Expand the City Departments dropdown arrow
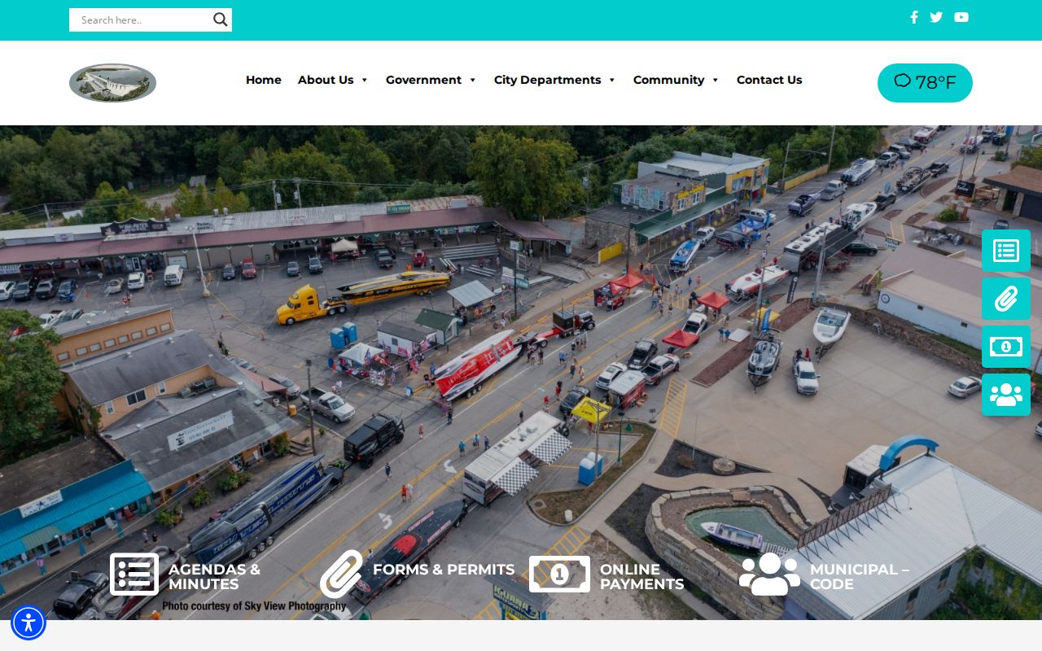This screenshot has height=651, width=1042. [612, 80]
